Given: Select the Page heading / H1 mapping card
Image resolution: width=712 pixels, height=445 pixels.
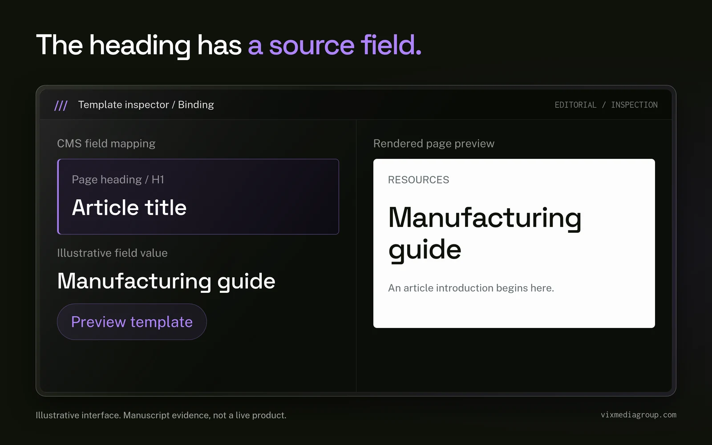Looking at the screenshot, I should click(x=198, y=197).
